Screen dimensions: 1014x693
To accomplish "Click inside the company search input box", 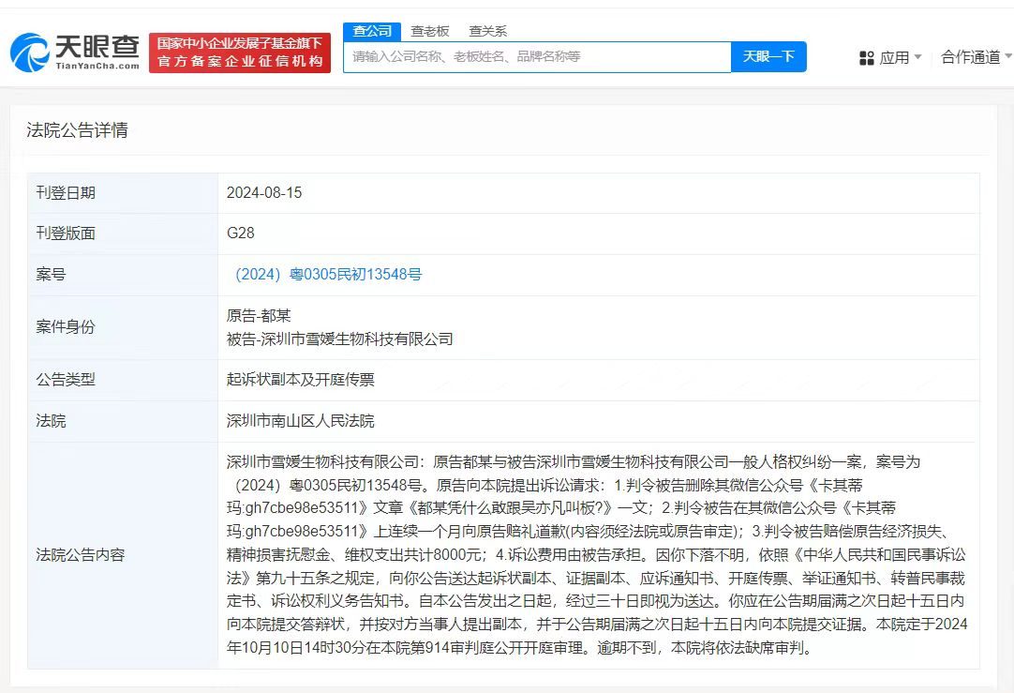I will pos(534,57).
